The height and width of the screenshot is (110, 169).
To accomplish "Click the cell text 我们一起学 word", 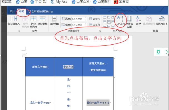I will 40,103.
